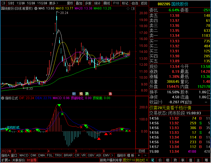Zoom out chart with minus button
The width and height of the screenshot is (211, 163).
145,155
